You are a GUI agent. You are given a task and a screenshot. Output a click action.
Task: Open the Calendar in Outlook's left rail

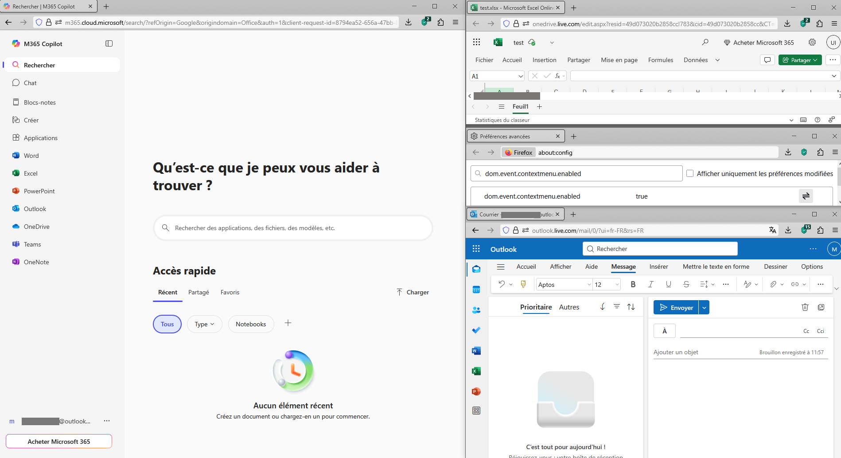coord(476,290)
